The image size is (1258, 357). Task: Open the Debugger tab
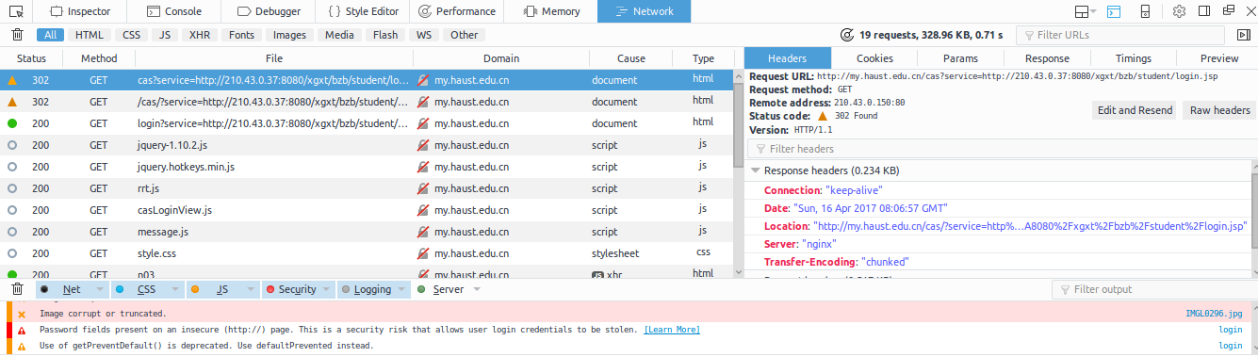coord(270,11)
